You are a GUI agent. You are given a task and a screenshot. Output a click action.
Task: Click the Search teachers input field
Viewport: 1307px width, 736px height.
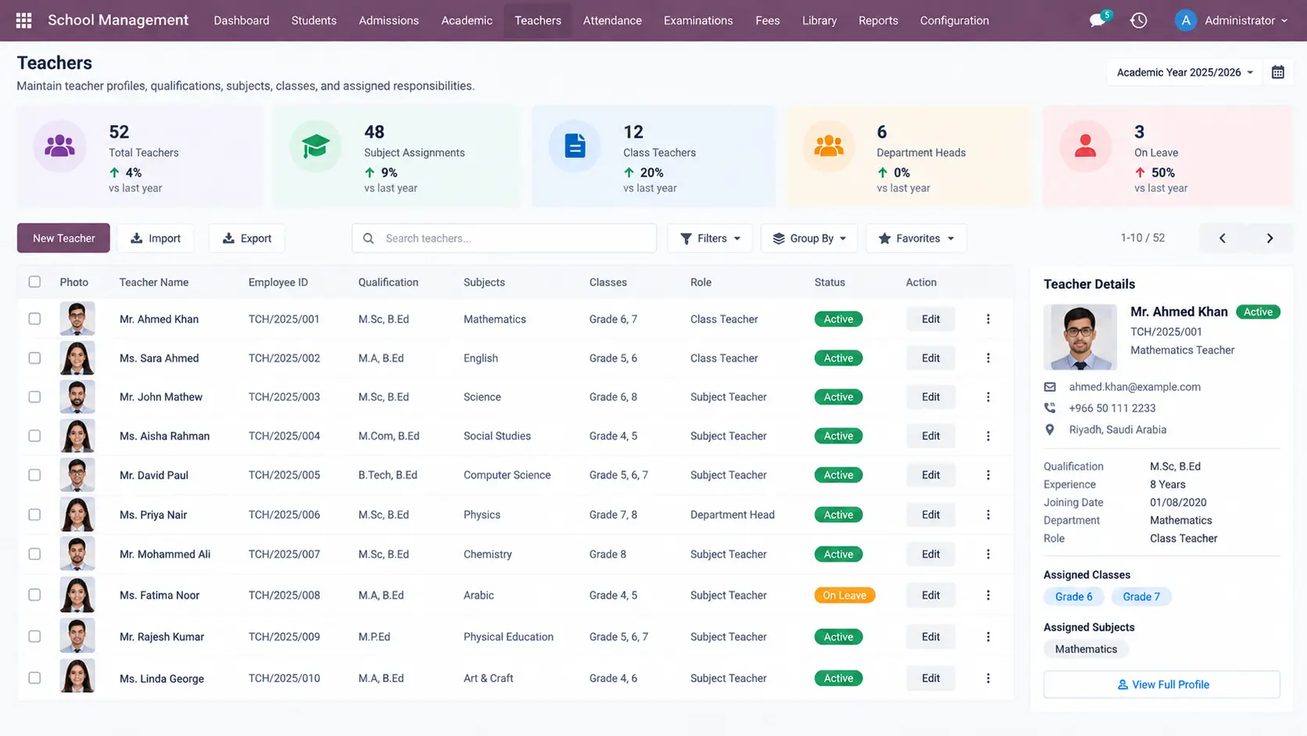coord(504,239)
